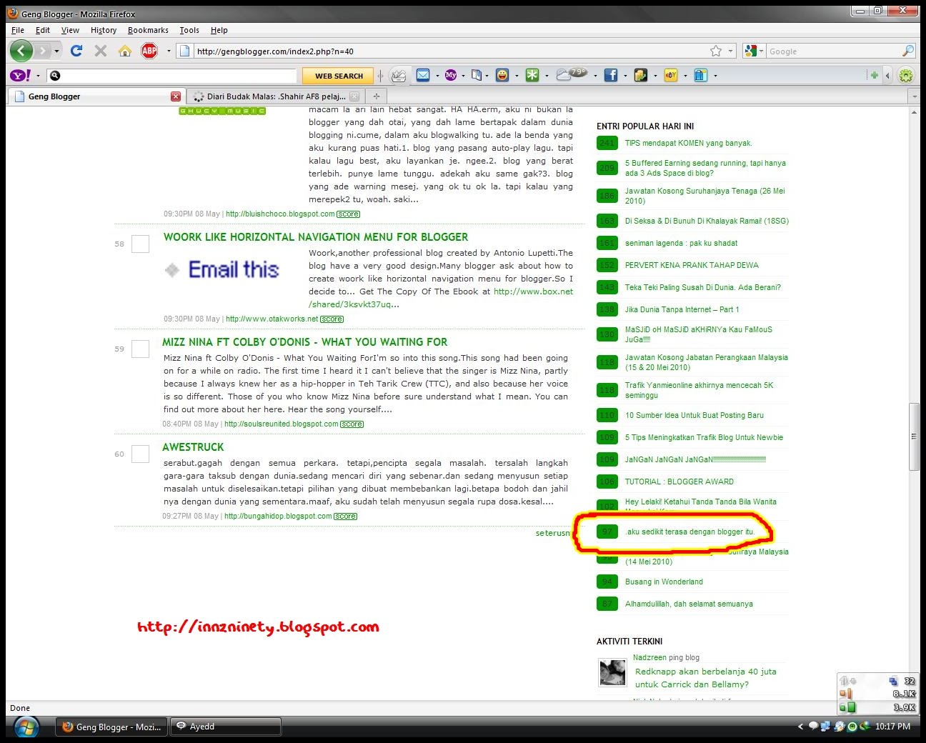The height and width of the screenshot is (743, 926).
Task: Click the Forward navigation arrow
Action: point(43,51)
